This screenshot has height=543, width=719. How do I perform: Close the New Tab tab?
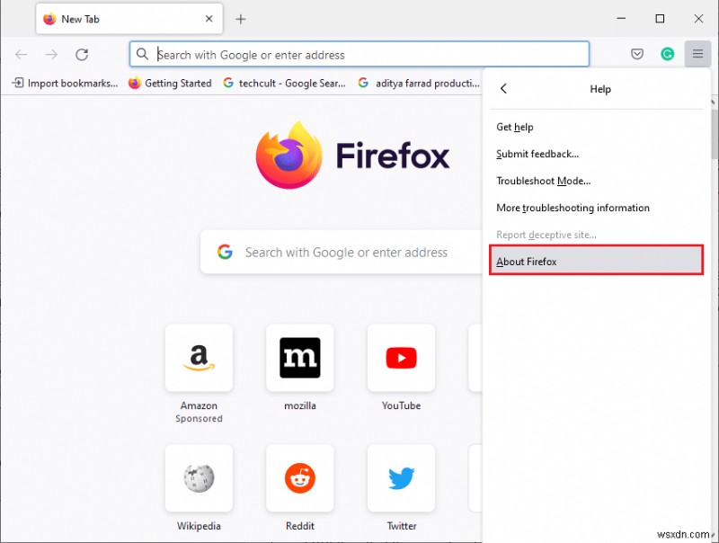(209, 19)
